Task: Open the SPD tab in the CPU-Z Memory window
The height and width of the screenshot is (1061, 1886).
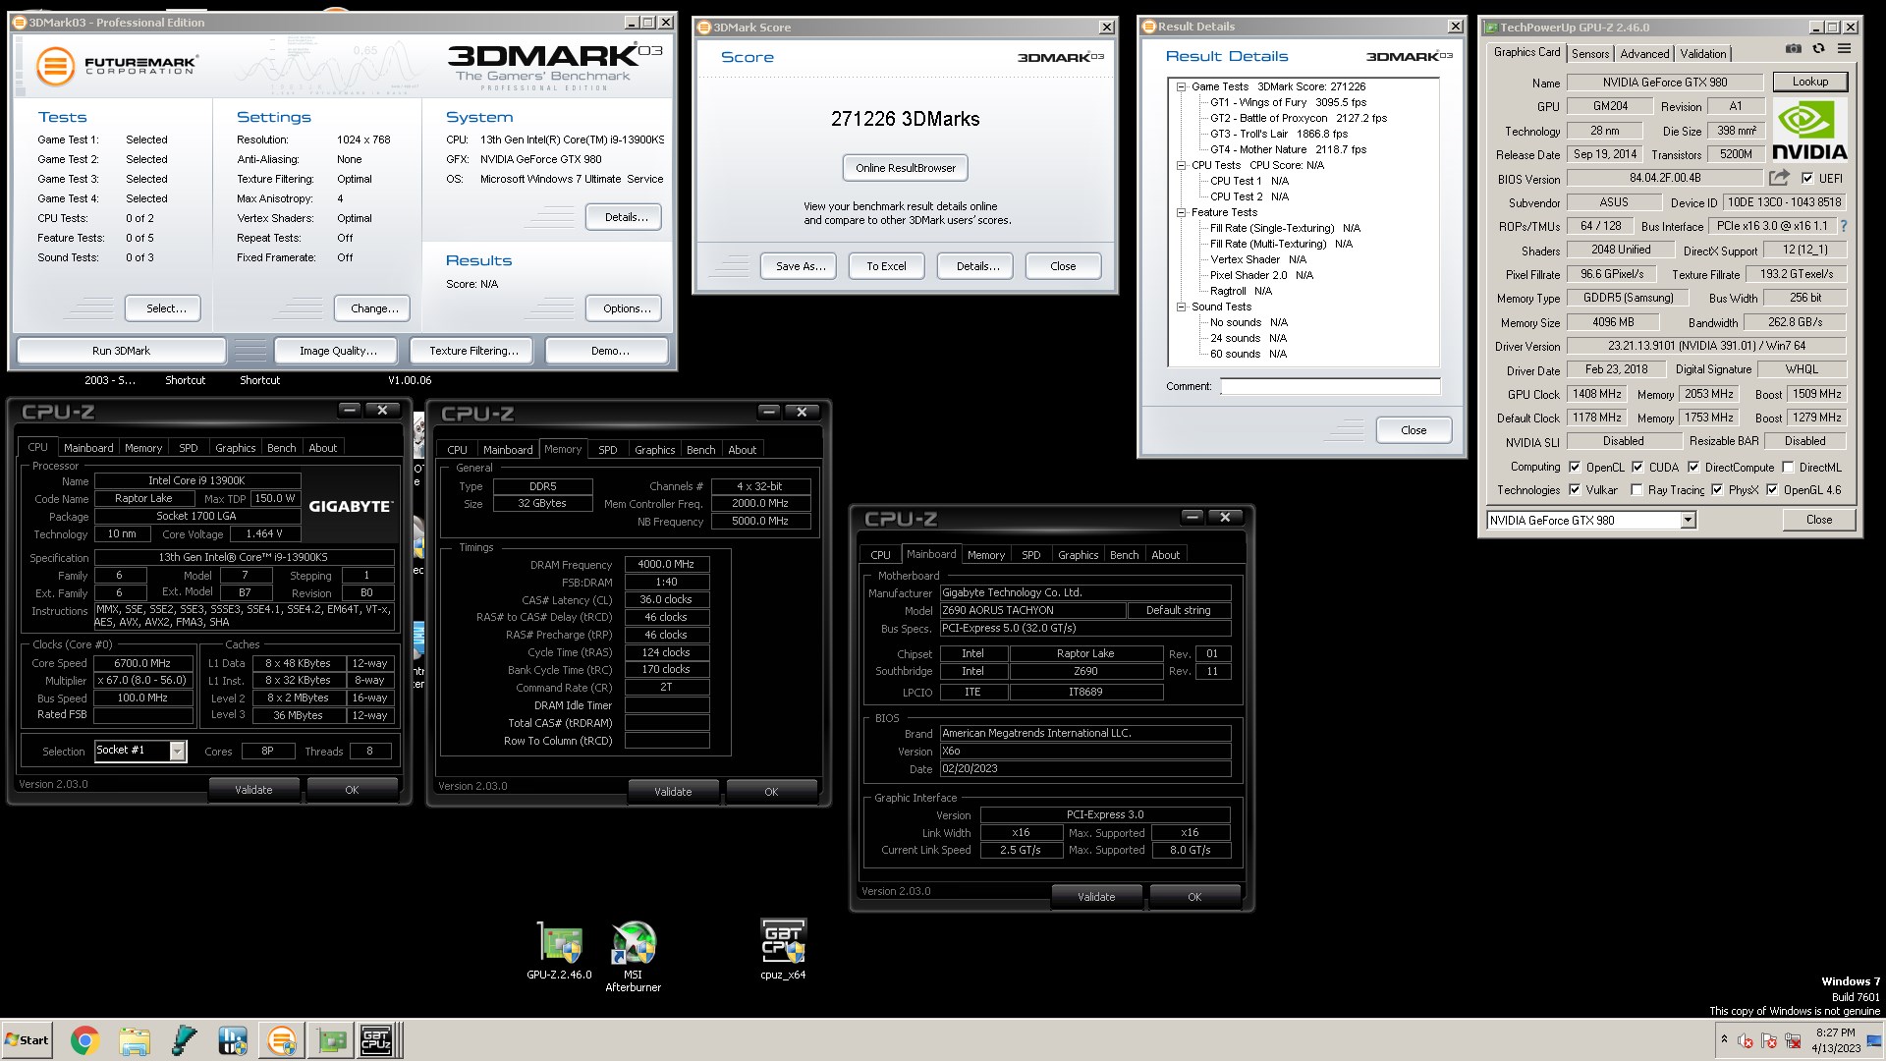Action: point(608,450)
